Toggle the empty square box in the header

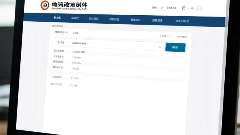point(199,8)
